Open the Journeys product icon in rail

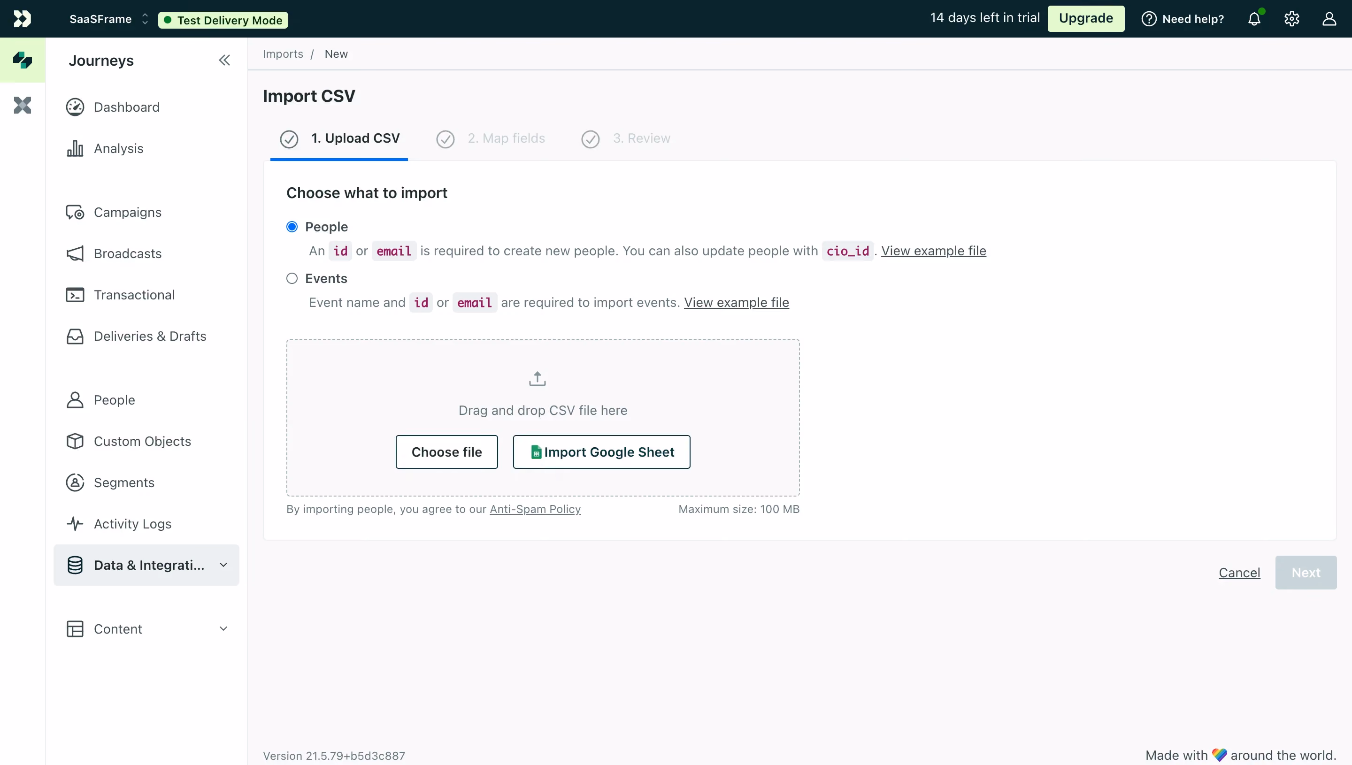click(x=23, y=60)
